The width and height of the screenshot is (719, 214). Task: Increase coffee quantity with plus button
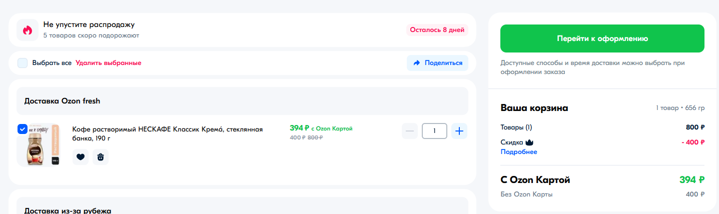459,131
